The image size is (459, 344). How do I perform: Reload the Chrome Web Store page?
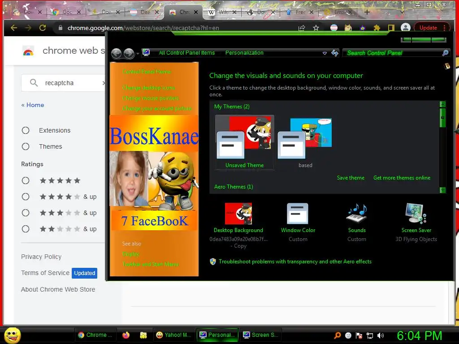coord(43,28)
